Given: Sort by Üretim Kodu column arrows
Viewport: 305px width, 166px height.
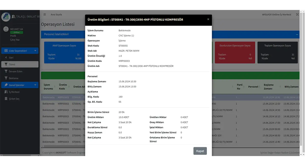Looking at the screenshot, I should tap(70, 87).
